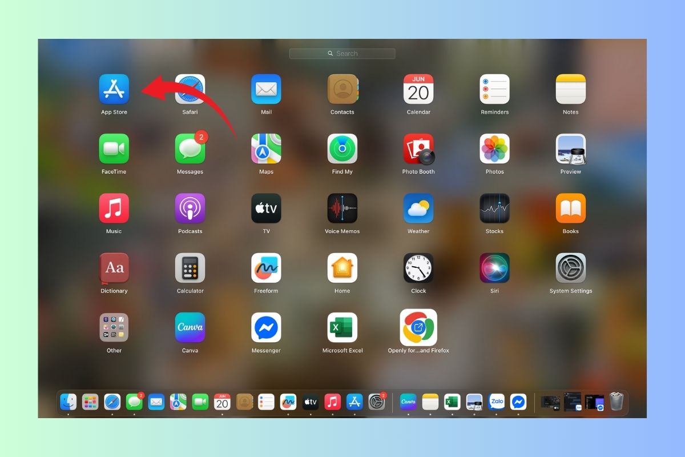Open the Trash in the Dock
The height and width of the screenshot is (457, 685).
click(616, 402)
